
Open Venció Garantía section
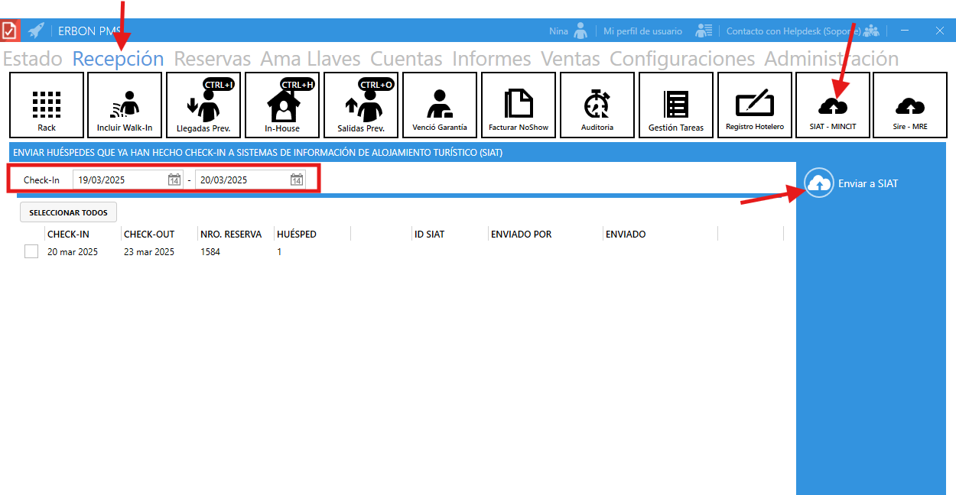click(439, 105)
